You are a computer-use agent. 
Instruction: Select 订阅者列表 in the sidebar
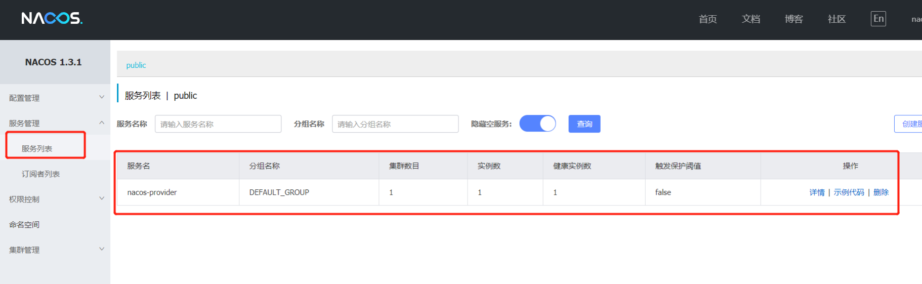point(40,174)
